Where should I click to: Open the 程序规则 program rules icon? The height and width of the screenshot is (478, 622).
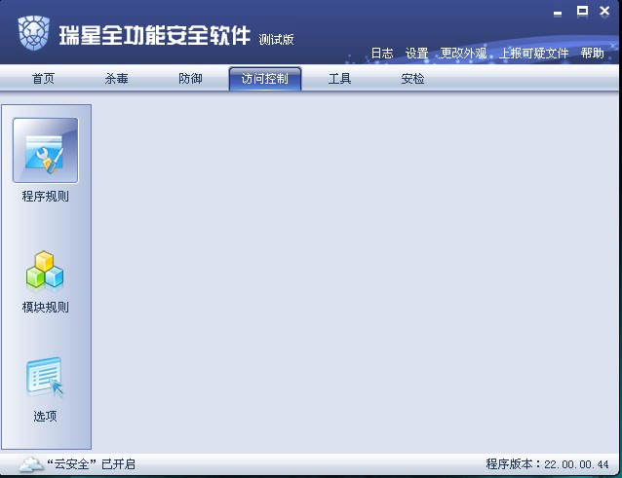(46, 150)
